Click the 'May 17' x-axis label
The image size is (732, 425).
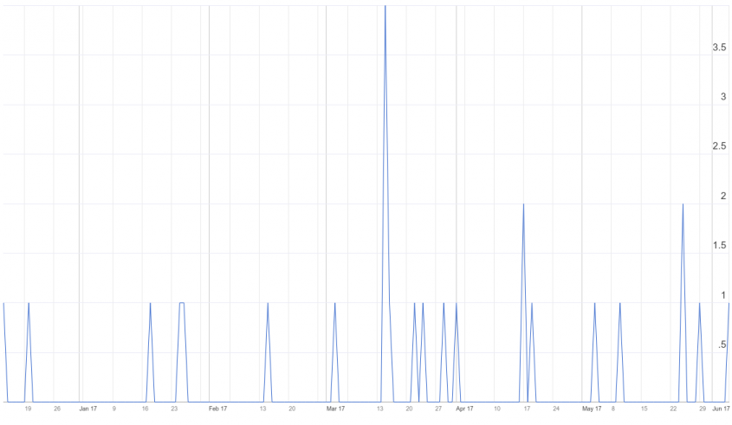[x=592, y=409]
